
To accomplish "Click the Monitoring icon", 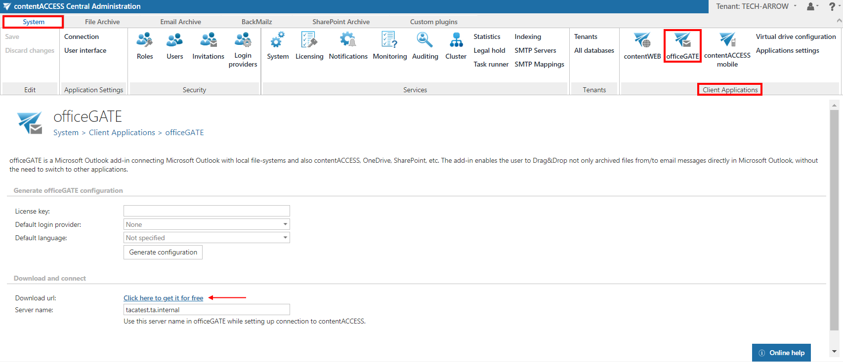I will click(389, 41).
